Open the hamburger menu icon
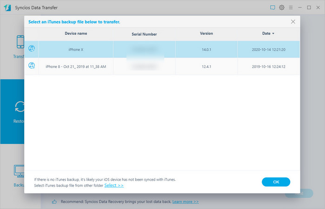 point(291,7)
